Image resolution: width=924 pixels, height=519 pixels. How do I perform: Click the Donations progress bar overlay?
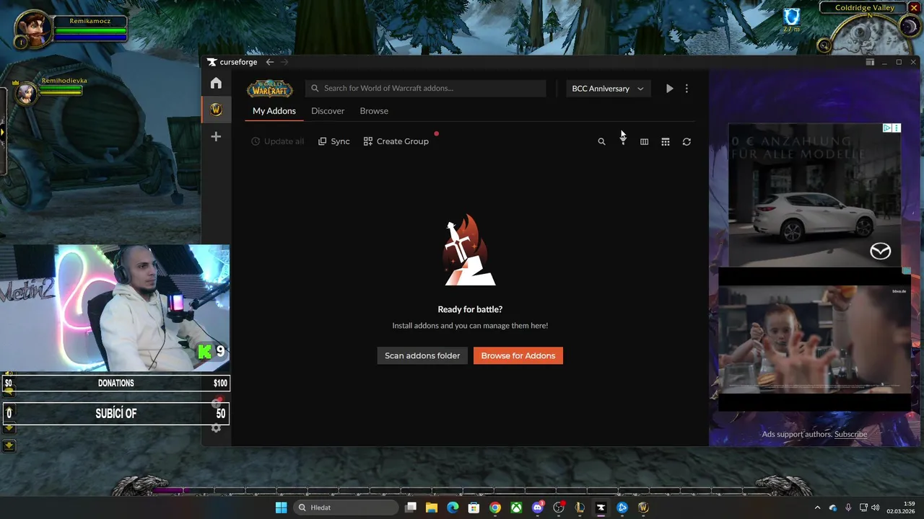point(115,383)
